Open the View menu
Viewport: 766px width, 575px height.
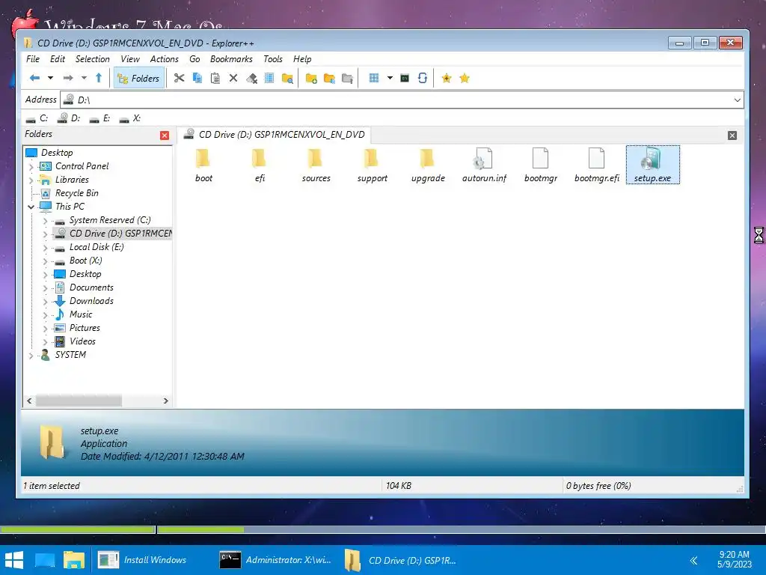point(130,59)
